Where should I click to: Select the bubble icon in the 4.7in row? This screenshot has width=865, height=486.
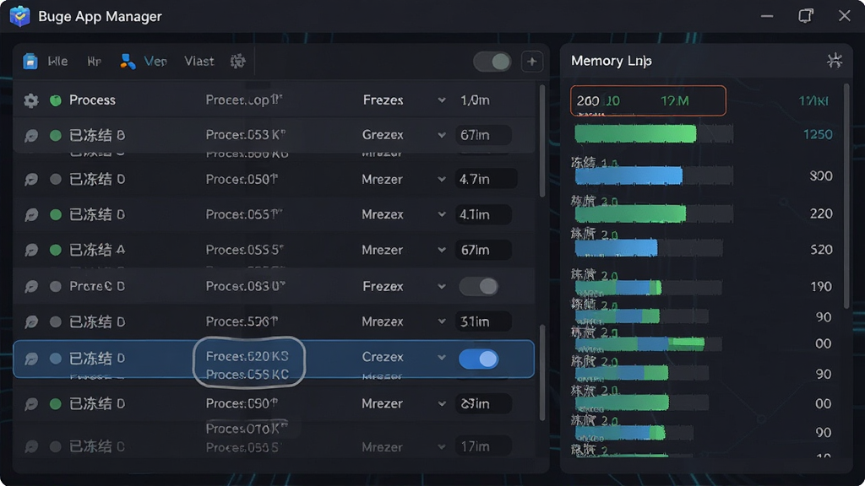[31, 180]
